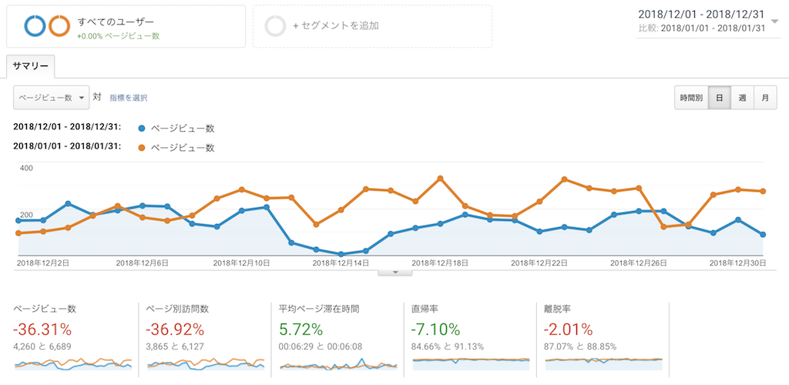Select the 日 granularity button
Image resolution: width=789 pixels, height=385 pixels.
pyautogui.click(x=720, y=98)
